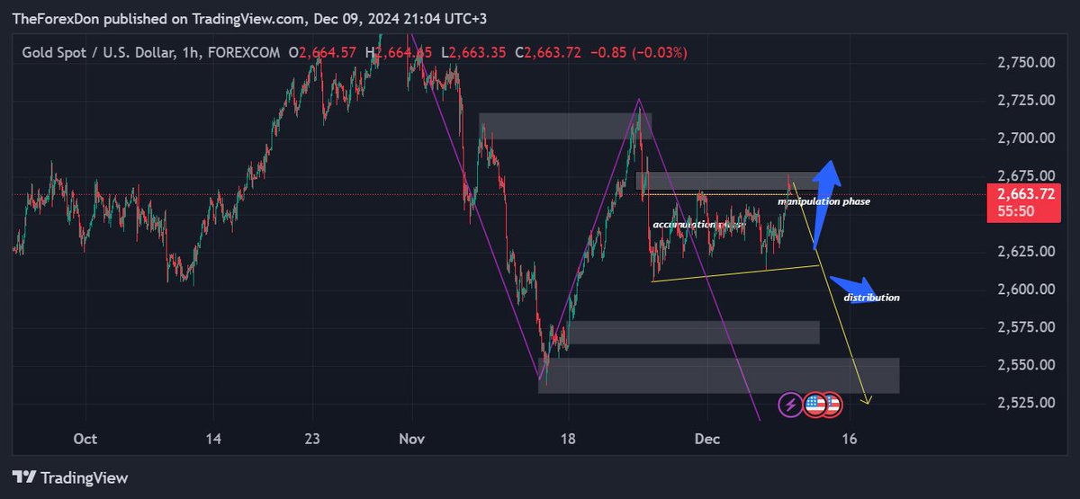Click the 1h timeframe label
Viewport: 1080px width, 499px height.
pyautogui.click(x=189, y=53)
